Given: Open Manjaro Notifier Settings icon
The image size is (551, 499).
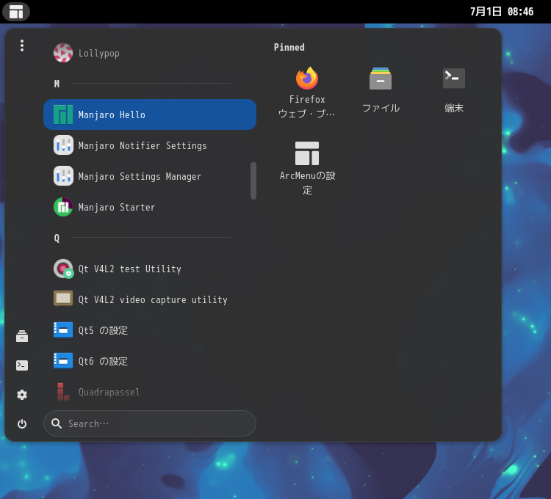Looking at the screenshot, I should pos(63,145).
